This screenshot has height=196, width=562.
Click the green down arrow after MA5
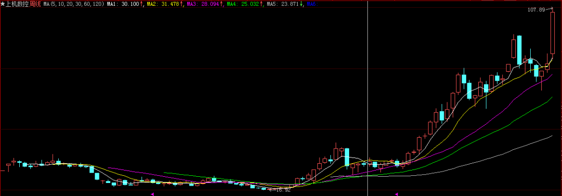point(301,4)
